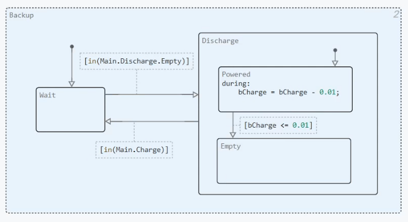Click the arrowhead entering Discharge from Wait
The height and width of the screenshot is (222, 408).
click(x=195, y=95)
